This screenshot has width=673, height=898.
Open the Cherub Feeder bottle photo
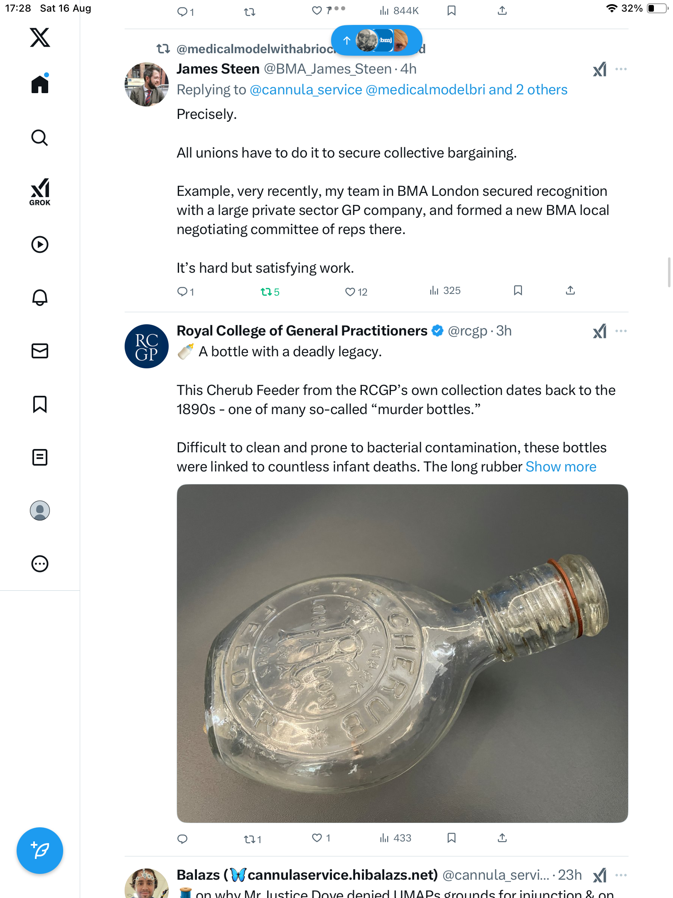pos(402,653)
